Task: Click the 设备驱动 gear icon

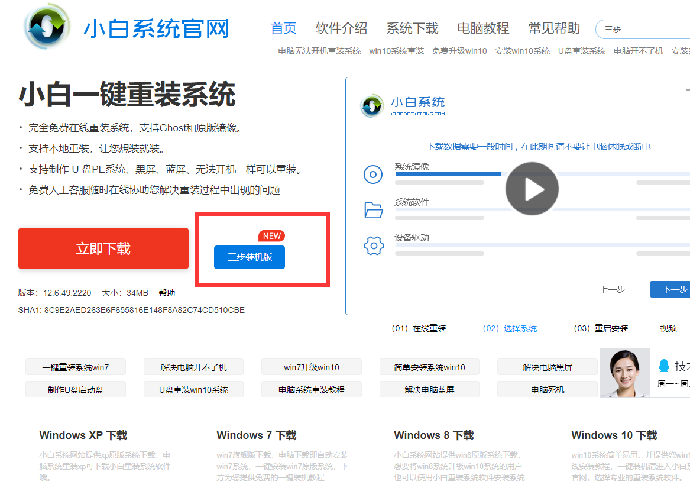Action: [x=373, y=245]
